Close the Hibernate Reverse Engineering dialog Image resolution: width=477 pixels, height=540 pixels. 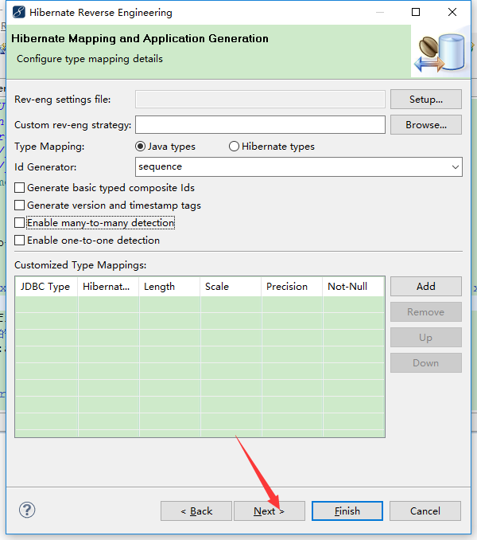click(452, 12)
